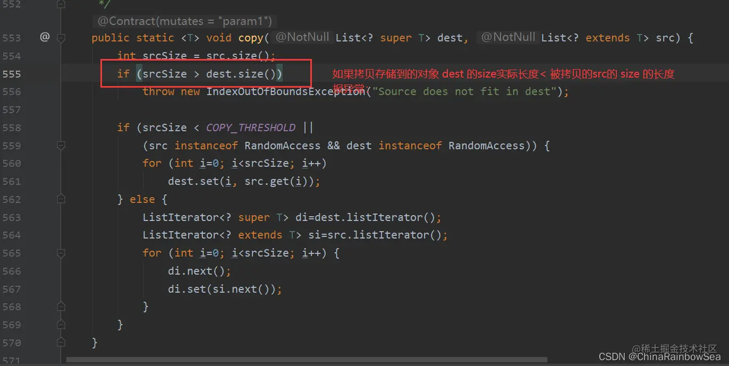
Task: Click di=dest.listIterator() on line 563
Action: [x=366, y=217]
